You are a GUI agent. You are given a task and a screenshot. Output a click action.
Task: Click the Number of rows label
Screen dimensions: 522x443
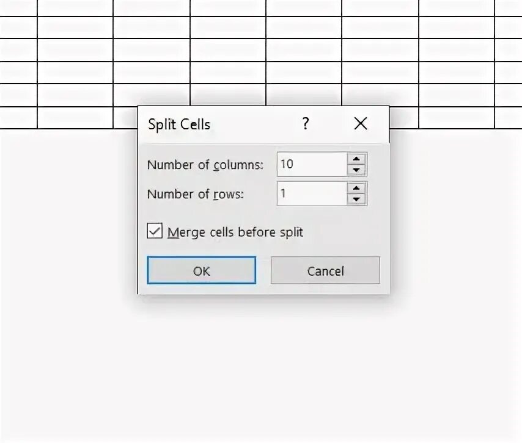pos(195,194)
